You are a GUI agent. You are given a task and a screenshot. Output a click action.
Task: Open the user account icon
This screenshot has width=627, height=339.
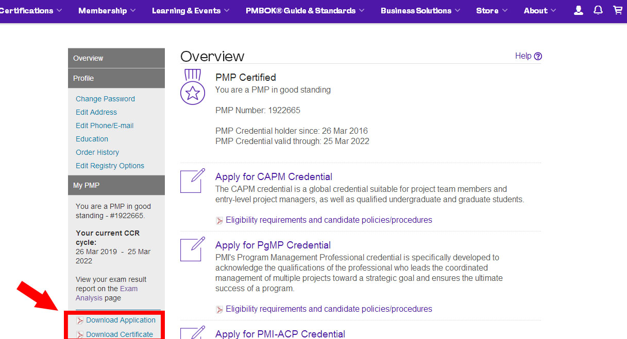click(579, 10)
